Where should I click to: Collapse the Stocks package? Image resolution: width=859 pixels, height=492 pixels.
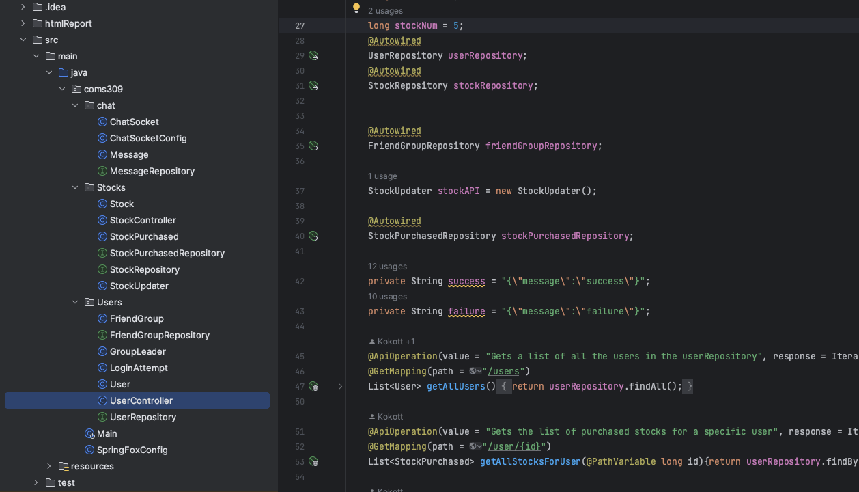tap(75, 187)
